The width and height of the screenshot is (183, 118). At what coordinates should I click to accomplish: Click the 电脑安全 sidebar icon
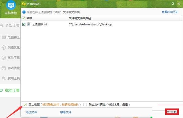pos(4,37)
